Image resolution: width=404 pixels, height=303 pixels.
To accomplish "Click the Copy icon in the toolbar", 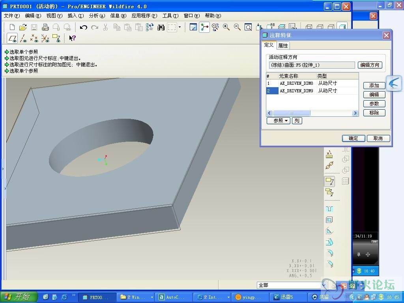I will click(117, 27).
